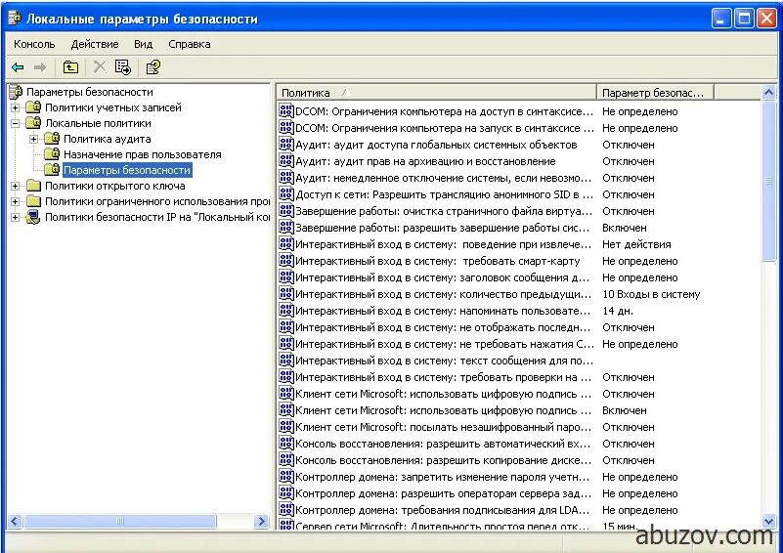Click the horizontal scrollbar thumb in tree pane
The image size is (783, 553).
[120, 521]
